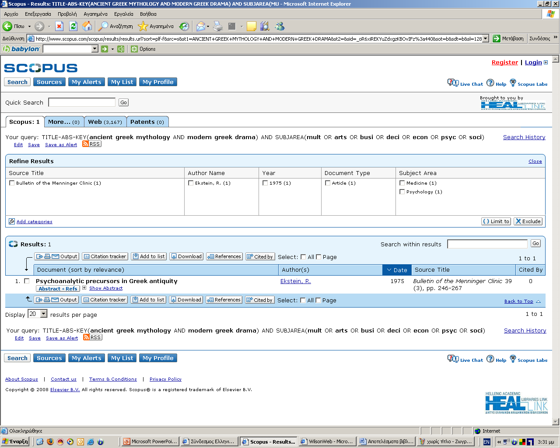Check the Psychology subject area checkbox

click(402, 192)
